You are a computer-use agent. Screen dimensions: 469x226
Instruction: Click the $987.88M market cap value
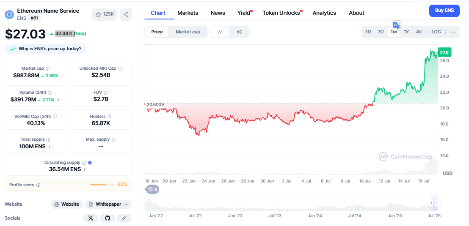(x=26, y=76)
